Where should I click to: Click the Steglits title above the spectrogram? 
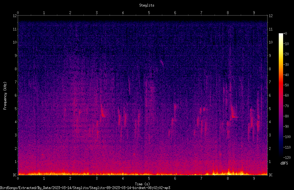[147, 5]
